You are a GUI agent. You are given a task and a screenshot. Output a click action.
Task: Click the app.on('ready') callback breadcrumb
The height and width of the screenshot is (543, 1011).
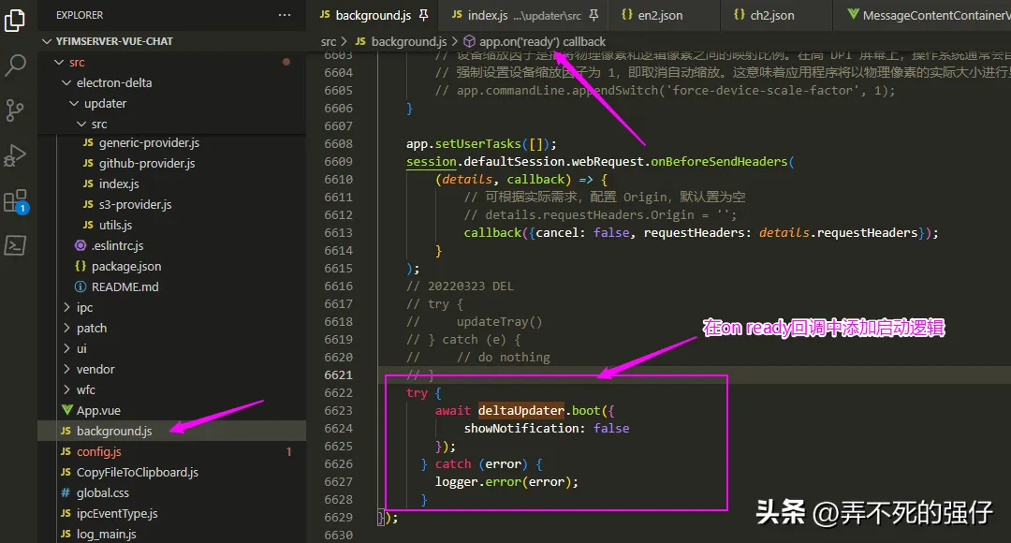[535, 42]
